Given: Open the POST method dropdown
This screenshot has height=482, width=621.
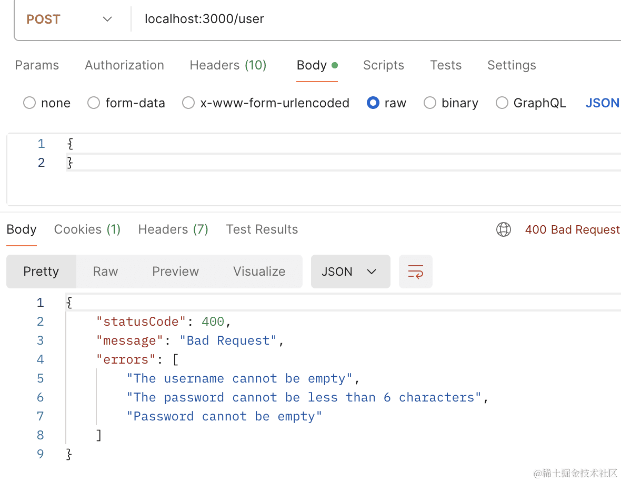Looking at the screenshot, I should pyautogui.click(x=69, y=19).
